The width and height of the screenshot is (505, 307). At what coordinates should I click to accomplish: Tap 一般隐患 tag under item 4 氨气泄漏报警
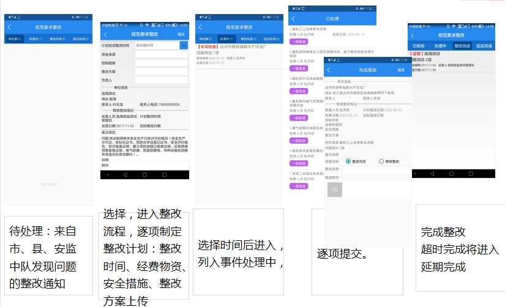coord(299,118)
